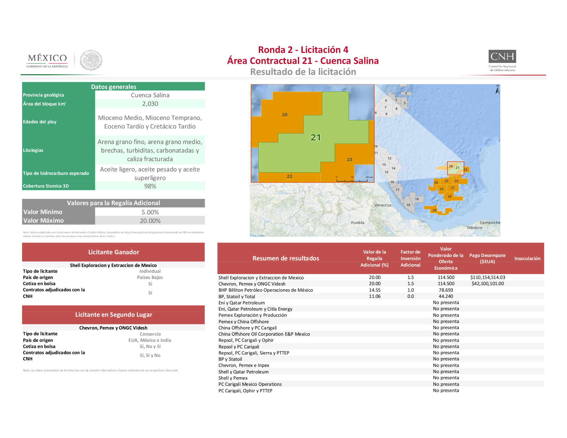Click the 'Datos generales' header
567x438 pixels.
coord(113,87)
